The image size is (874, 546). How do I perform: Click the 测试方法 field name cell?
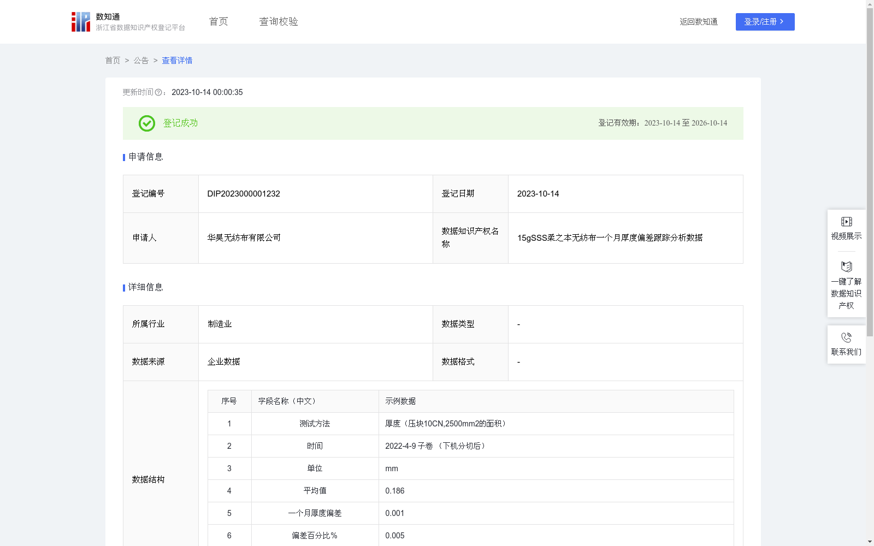pyautogui.click(x=315, y=424)
